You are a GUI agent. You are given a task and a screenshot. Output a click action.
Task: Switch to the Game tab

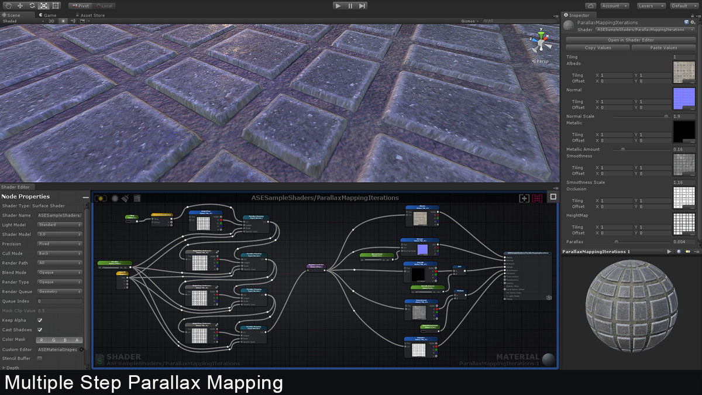[x=49, y=15]
